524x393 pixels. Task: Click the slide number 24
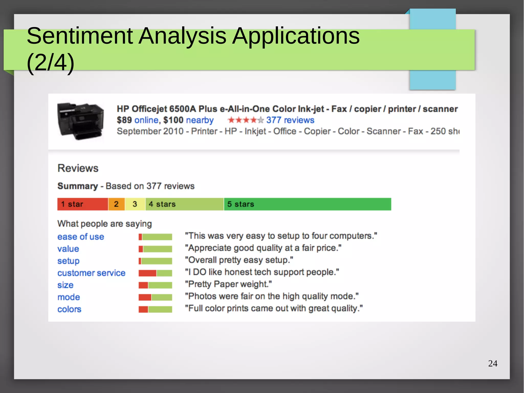(493, 363)
